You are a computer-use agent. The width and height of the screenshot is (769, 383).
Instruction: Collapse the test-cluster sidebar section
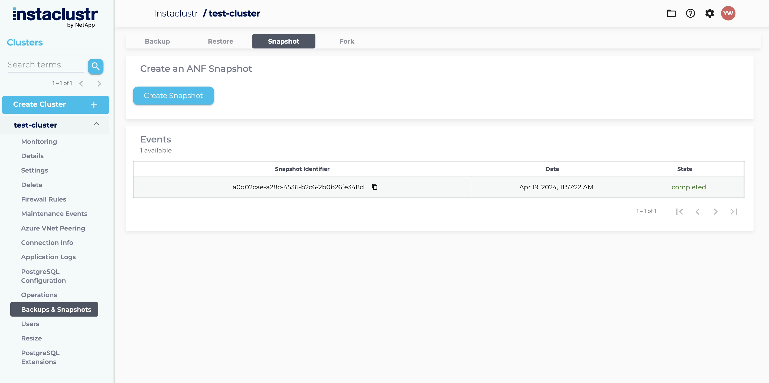coord(96,124)
